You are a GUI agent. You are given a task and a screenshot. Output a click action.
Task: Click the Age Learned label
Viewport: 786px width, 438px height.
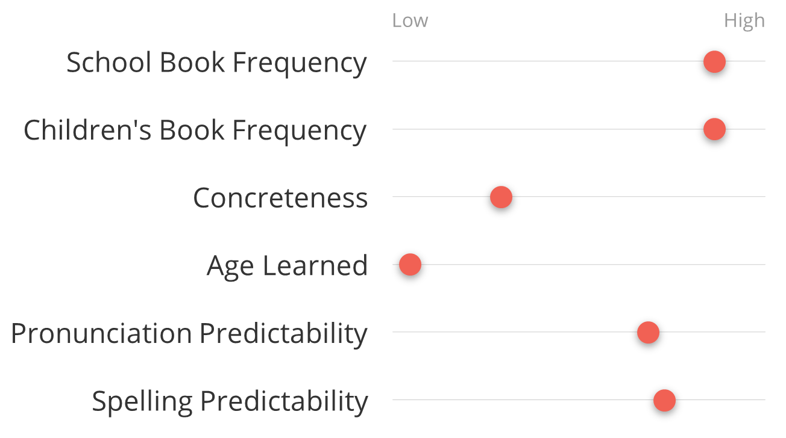click(287, 266)
